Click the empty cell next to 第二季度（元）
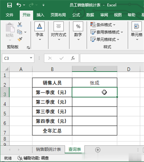Screen dimensions: 144x162 [x=95, y=102]
